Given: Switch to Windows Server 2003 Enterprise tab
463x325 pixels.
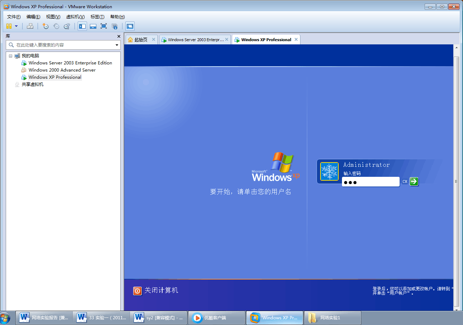Looking at the screenshot, I should point(196,40).
